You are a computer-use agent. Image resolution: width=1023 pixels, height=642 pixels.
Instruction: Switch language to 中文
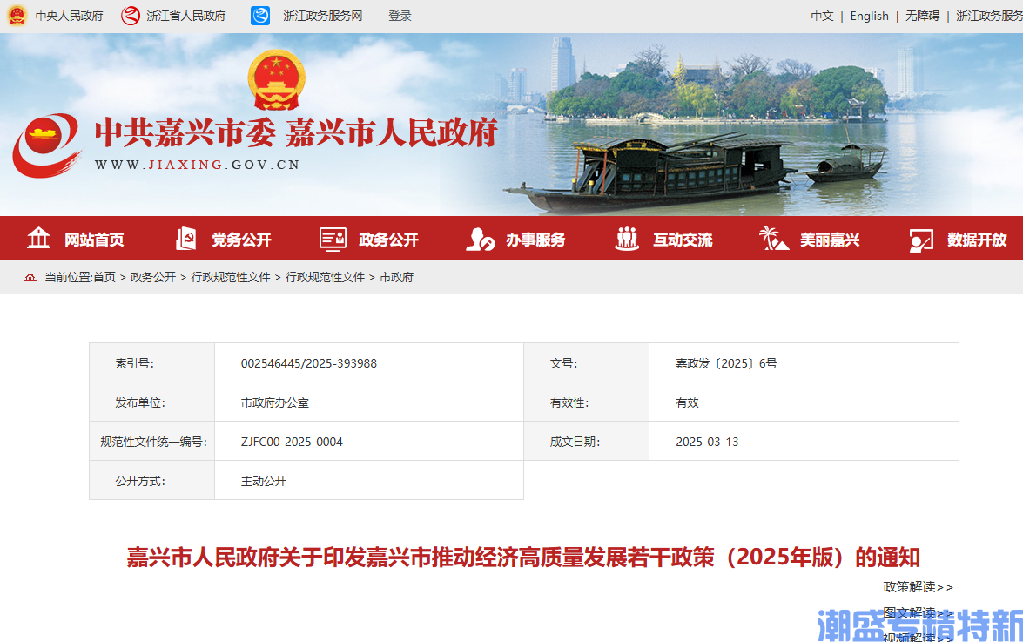[822, 16]
